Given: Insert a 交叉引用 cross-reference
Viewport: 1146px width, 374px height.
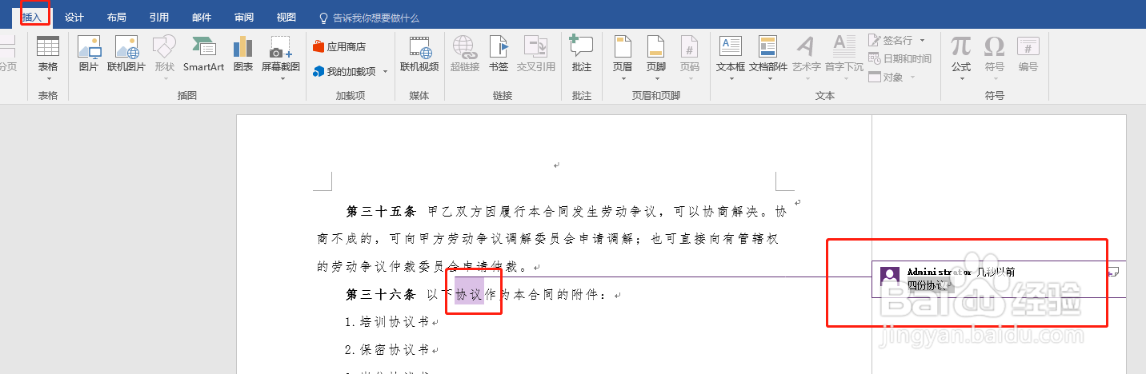Looking at the screenshot, I should [x=536, y=55].
